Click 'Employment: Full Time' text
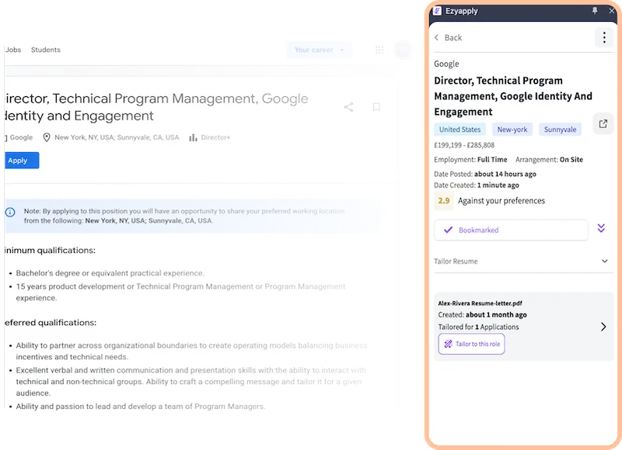The width and height of the screenshot is (622, 450). tap(470, 160)
